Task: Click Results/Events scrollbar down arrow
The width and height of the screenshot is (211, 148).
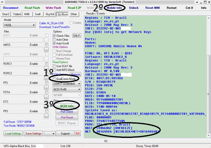Action: (x=208, y=136)
